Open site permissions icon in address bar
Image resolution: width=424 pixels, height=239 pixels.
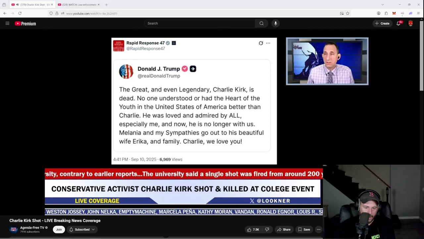62,13
